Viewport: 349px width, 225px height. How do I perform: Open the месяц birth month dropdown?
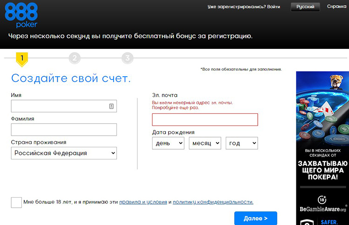click(x=205, y=143)
